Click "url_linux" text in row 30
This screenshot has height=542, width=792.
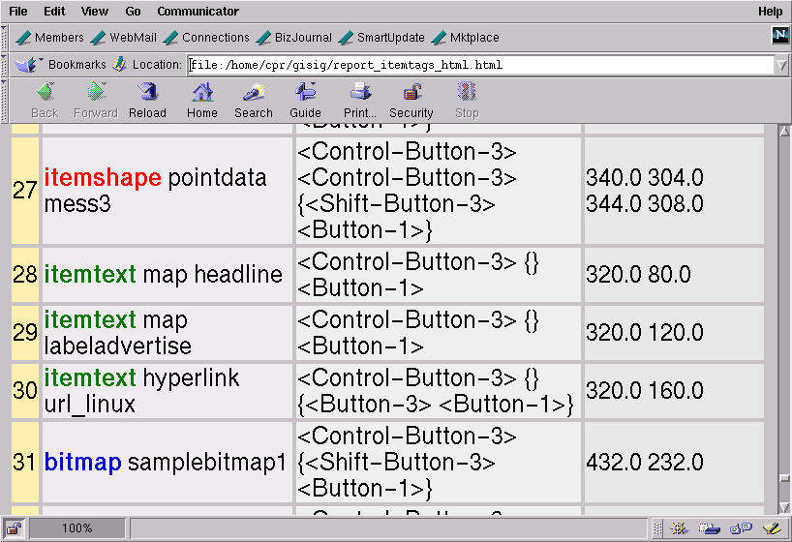[x=90, y=405]
